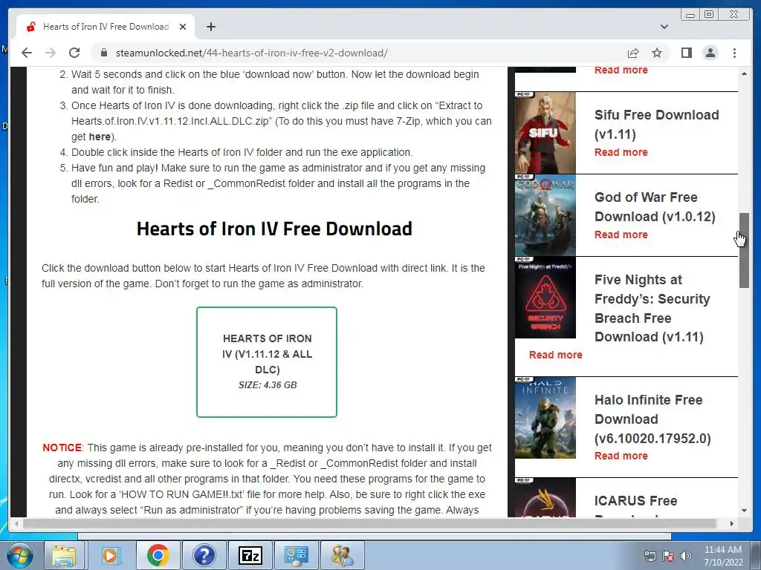The width and height of the screenshot is (761, 570).
Task: Launch Windows Media Player from taskbar
Action: [110, 555]
